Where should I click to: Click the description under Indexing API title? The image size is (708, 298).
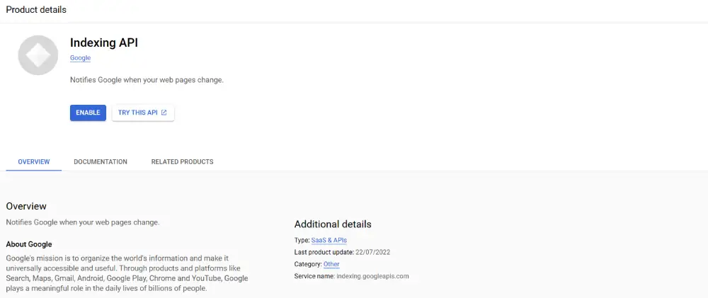[x=147, y=80]
